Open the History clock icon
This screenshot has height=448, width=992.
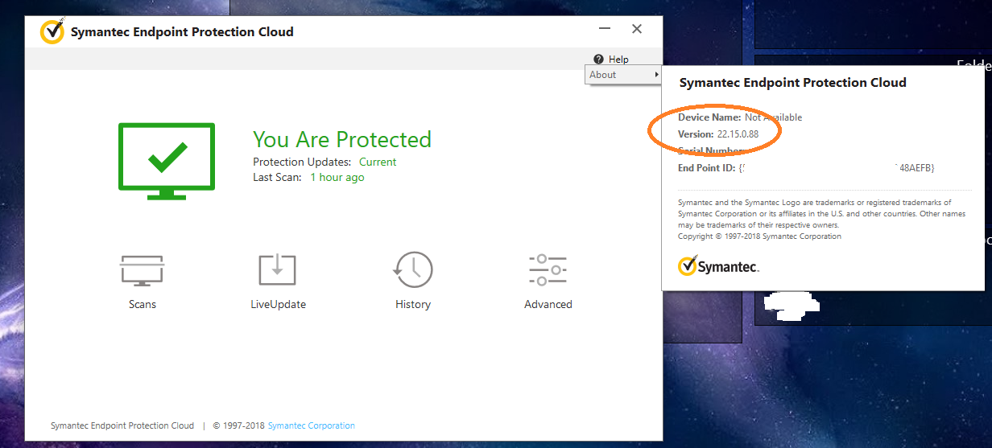[x=413, y=269]
